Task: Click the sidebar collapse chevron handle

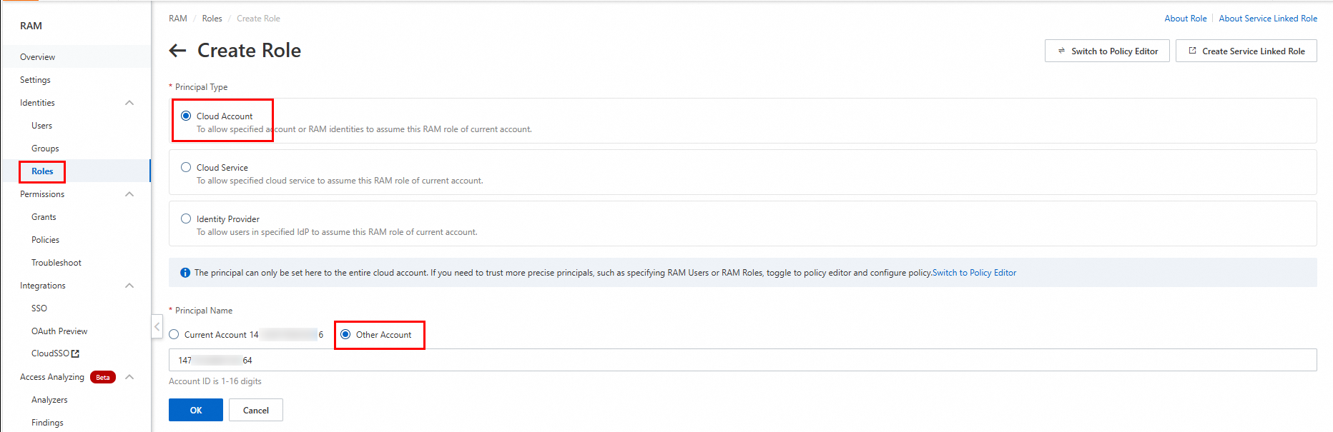Action: tap(157, 326)
